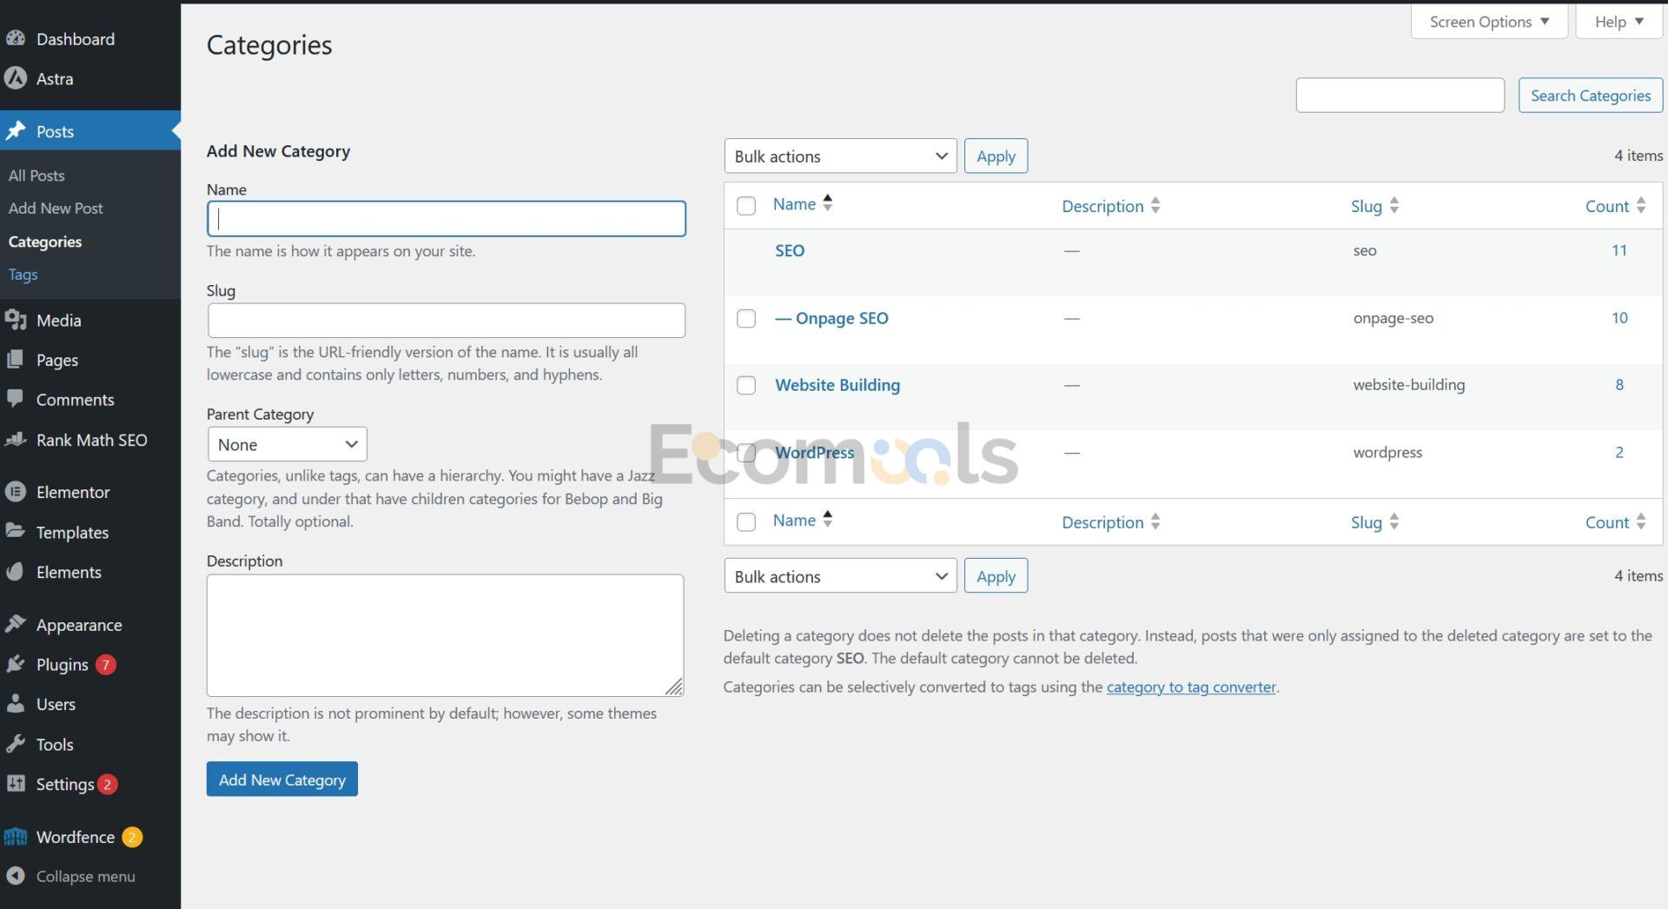Screen dimensions: 1668x909
Task: Check the Onpage SEO category checkbox
Action: [x=746, y=318]
